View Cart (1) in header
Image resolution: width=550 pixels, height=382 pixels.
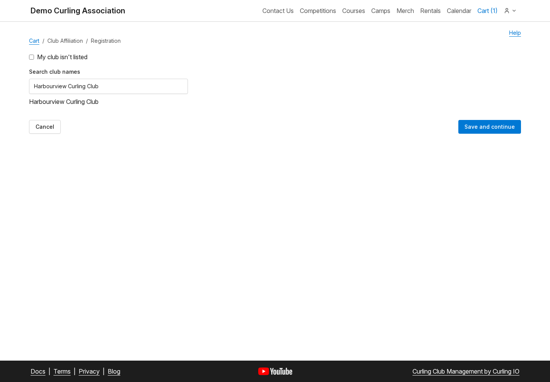(x=487, y=11)
